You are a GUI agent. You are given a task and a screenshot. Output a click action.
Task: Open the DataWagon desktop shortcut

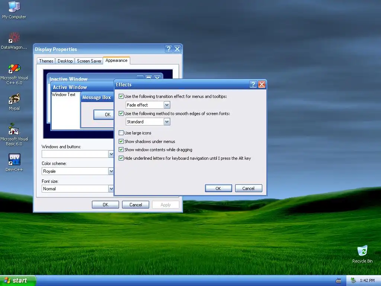14,41
